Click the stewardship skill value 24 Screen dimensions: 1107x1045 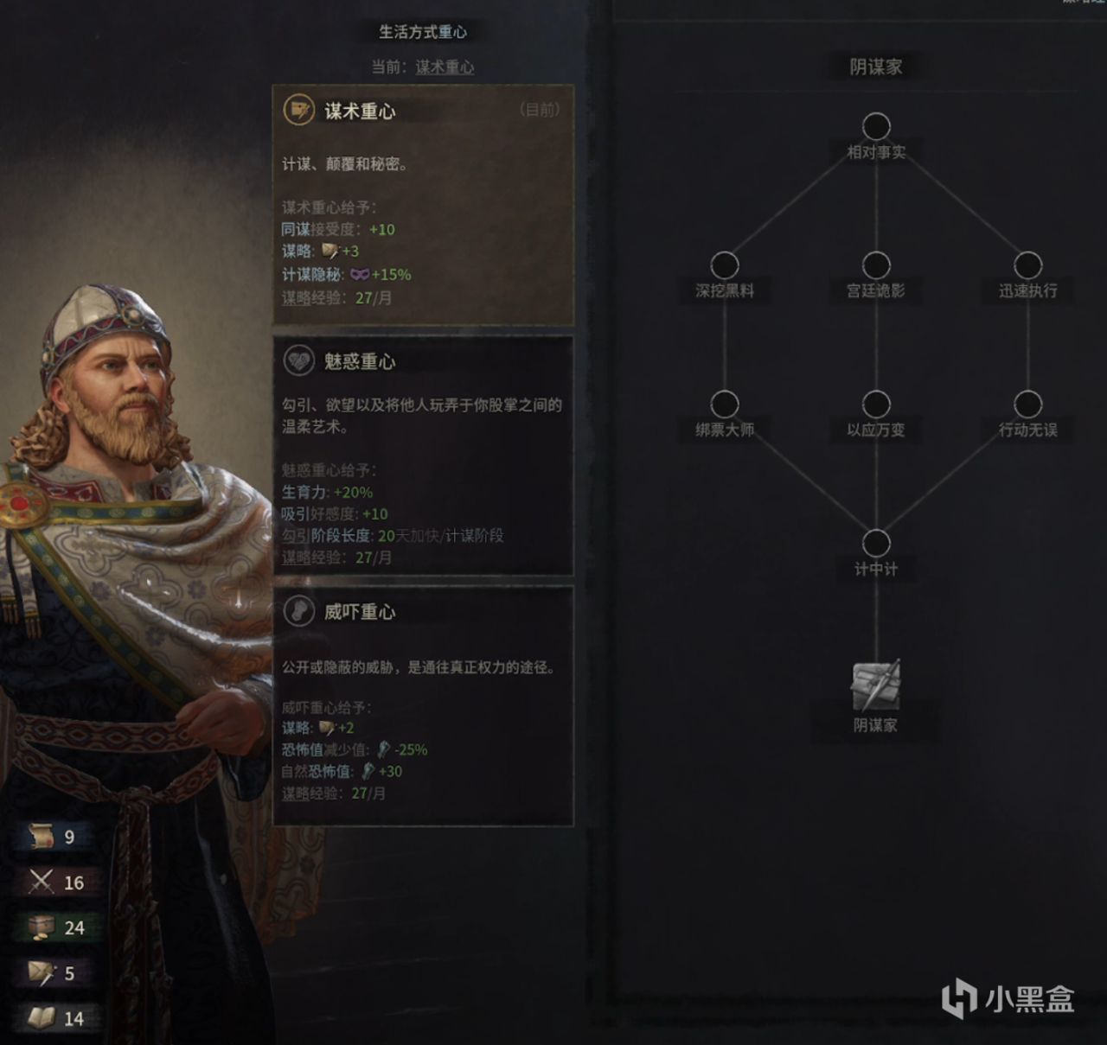point(74,927)
